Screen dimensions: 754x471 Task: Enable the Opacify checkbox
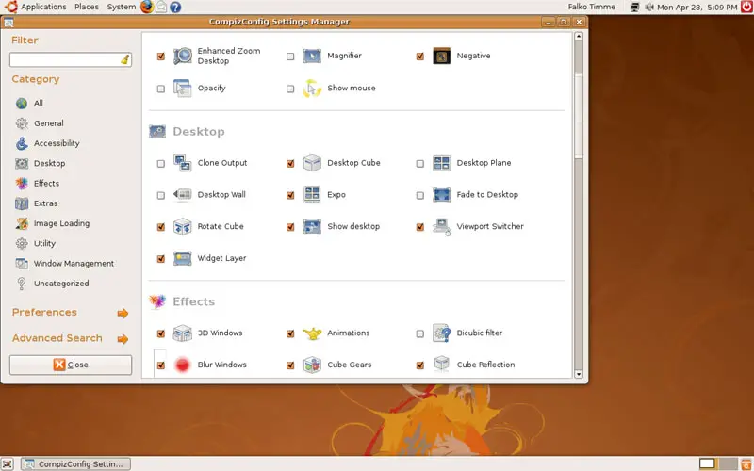coord(161,89)
